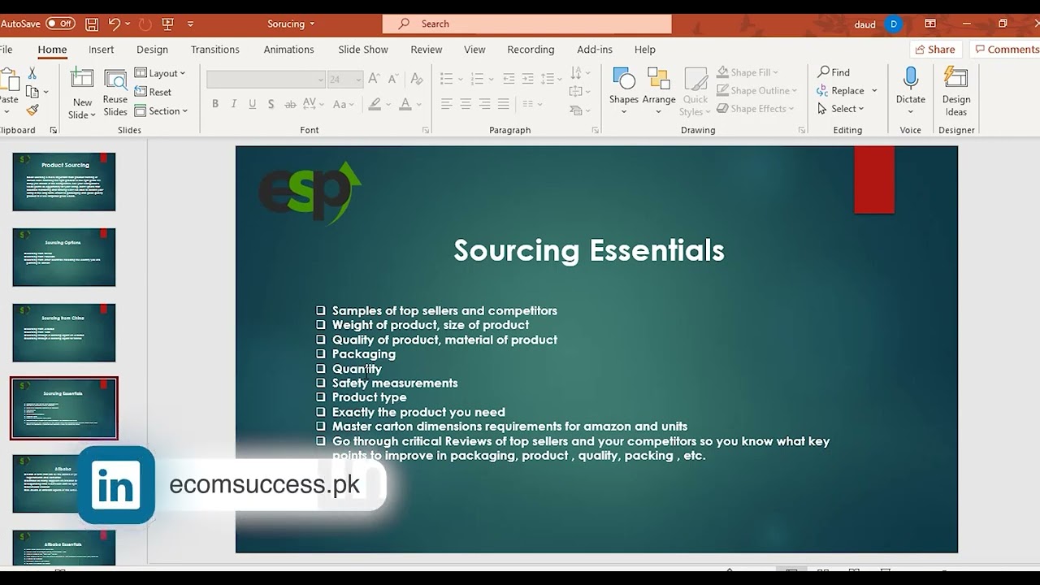Expand the Layout dropdown
The width and height of the screenshot is (1040, 585).
[160, 73]
